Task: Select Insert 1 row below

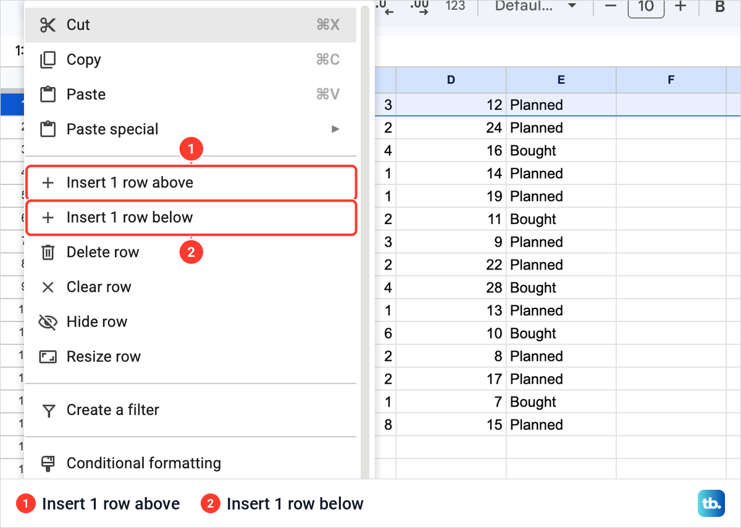Action: tap(191, 217)
